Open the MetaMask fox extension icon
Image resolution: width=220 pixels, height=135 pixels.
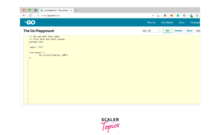point(172,16)
